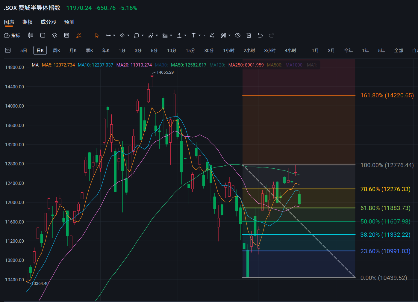Switch to the 图表 chart tab
The image size is (418, 302).
tap(9, 22)
